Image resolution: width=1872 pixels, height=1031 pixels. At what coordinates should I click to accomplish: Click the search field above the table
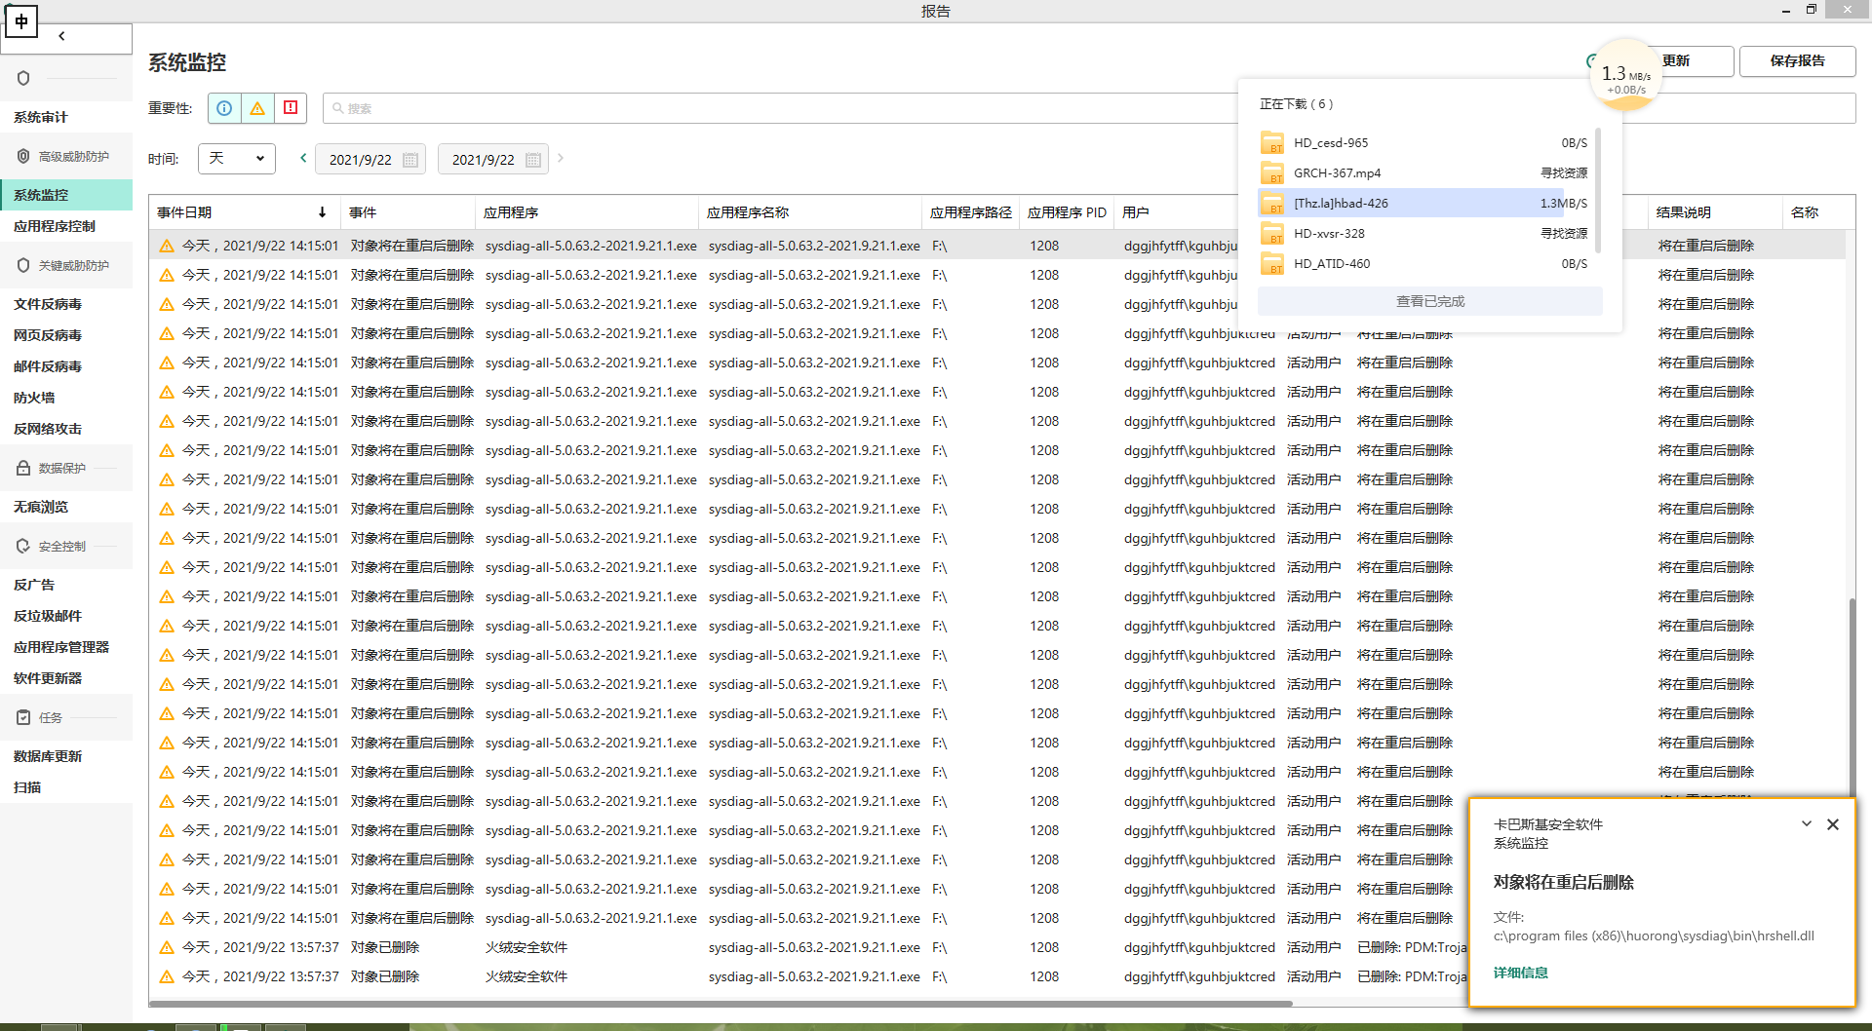pyautogui.click(x=780, y=108)
